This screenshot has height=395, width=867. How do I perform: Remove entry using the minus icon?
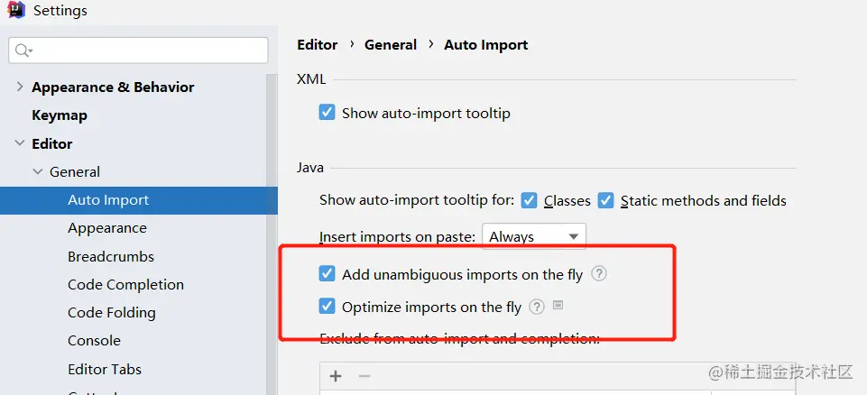tap(364, 376)
